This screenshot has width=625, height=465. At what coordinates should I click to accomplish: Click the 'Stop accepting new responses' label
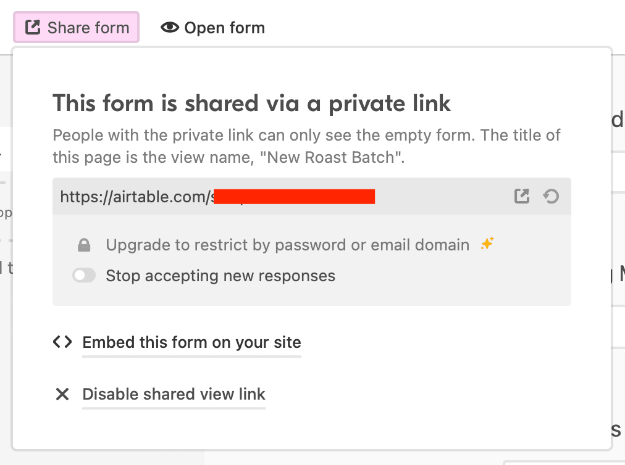pyautogui.click(x=220, y=276)
